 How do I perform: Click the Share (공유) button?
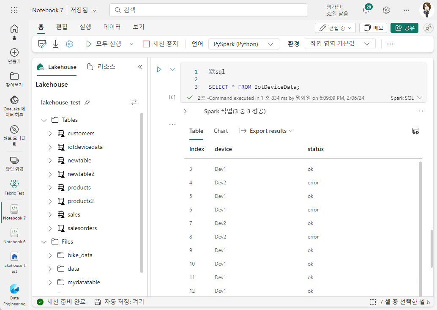click(404, 28)
